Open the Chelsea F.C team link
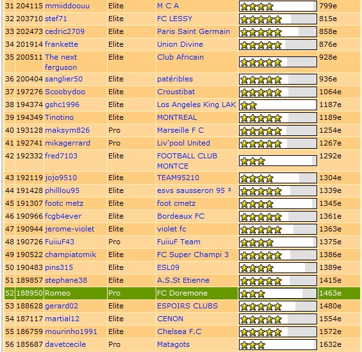 point(179,331)
